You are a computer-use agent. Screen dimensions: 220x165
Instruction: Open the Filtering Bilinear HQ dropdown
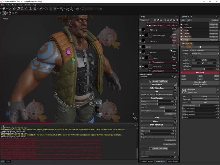205,53
